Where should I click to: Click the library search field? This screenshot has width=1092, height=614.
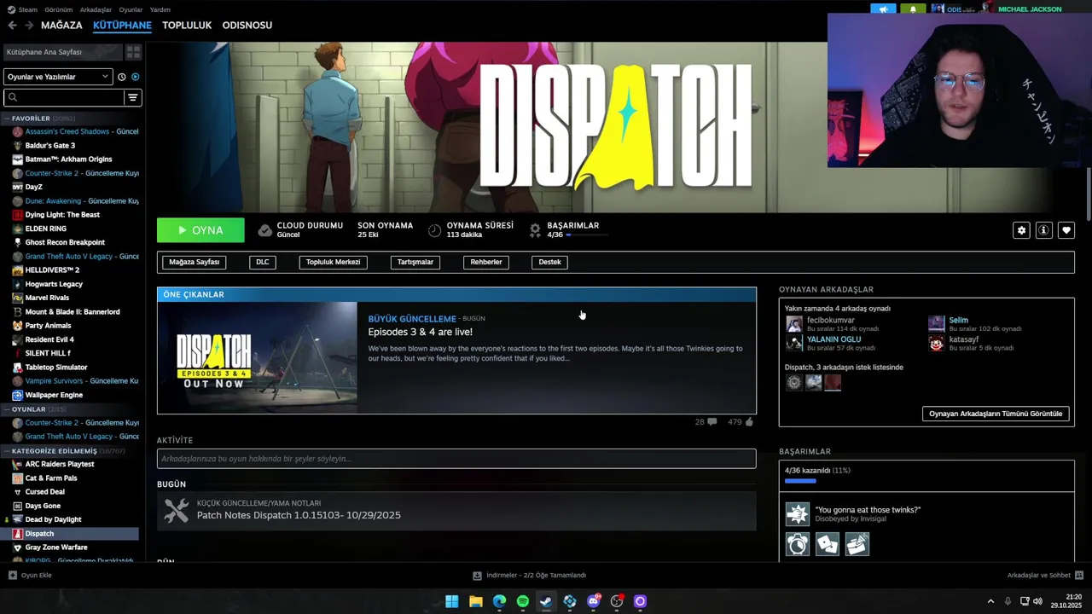click(64, 97)
